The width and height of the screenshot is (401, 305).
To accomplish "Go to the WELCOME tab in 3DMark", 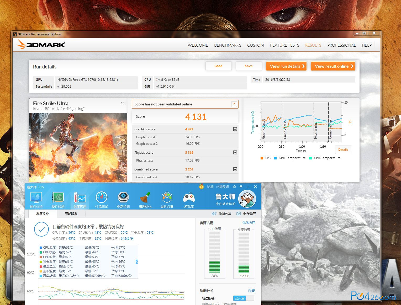I will (198, 45).
